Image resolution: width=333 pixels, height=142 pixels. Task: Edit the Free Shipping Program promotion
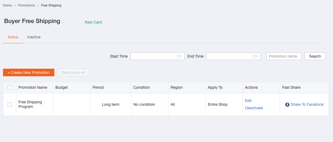tap(248, 101)
